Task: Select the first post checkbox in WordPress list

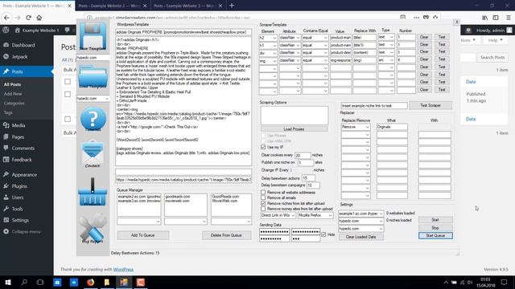Action: [68, 95]
